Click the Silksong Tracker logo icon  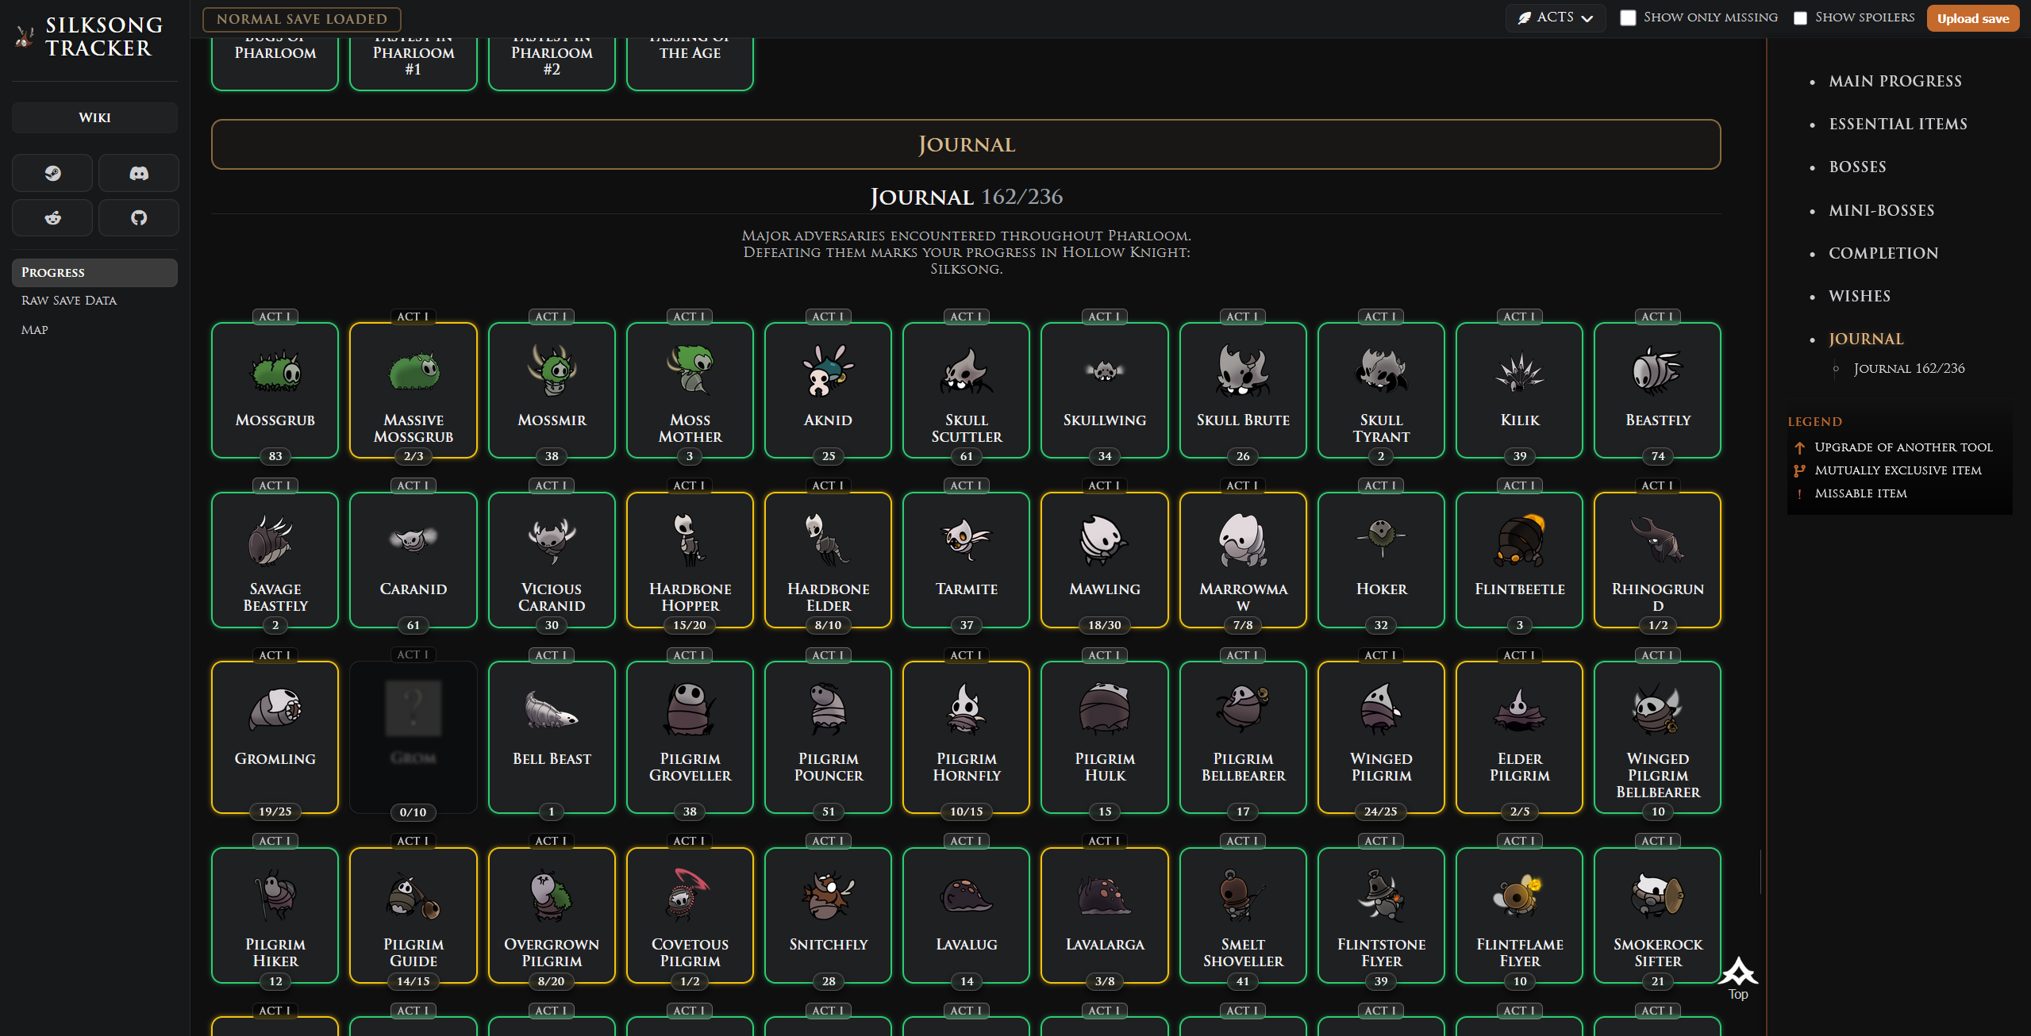(x=25, y=36)
